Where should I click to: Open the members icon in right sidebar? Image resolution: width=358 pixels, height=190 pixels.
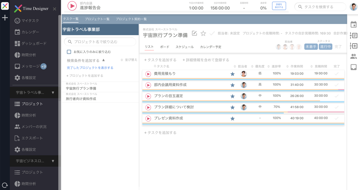353,56
